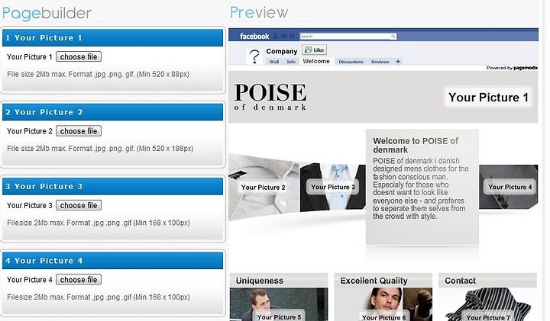The width and height of the screenshot is (550, 321).
Task: Click the Company page name
Action: (x=282, y=51)
